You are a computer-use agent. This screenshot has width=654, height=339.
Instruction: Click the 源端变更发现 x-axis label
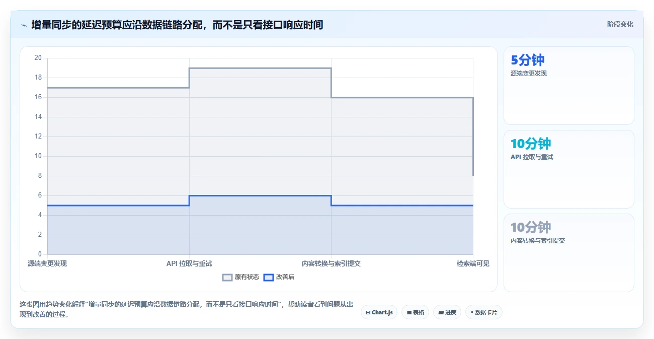pos(47,263)
